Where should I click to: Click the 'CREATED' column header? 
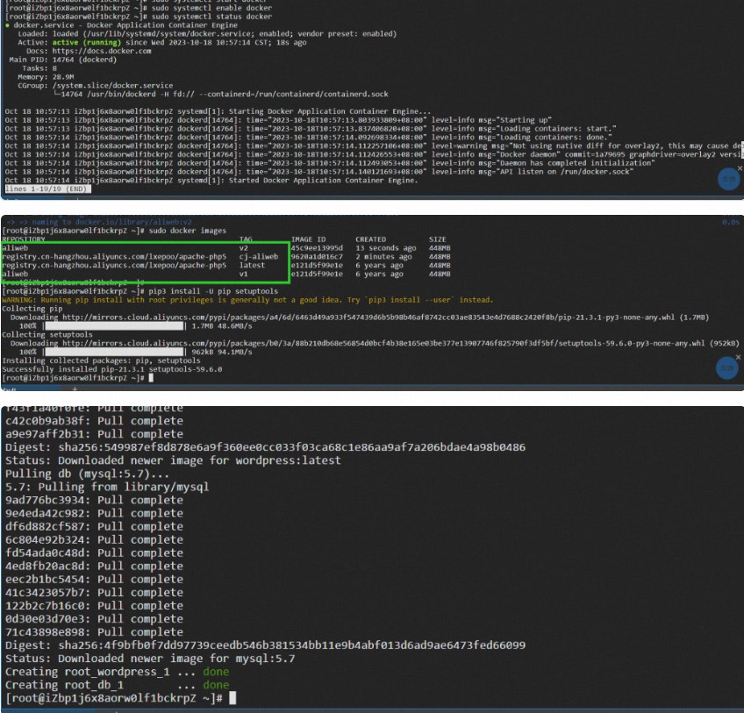370,239
